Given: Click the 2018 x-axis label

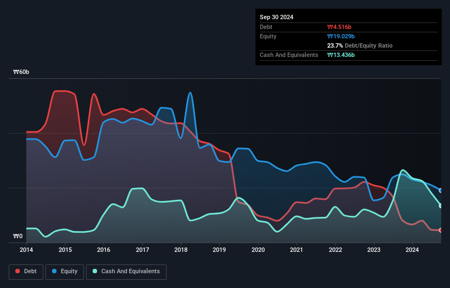Looking at the screenshot, I should [181, 250].
